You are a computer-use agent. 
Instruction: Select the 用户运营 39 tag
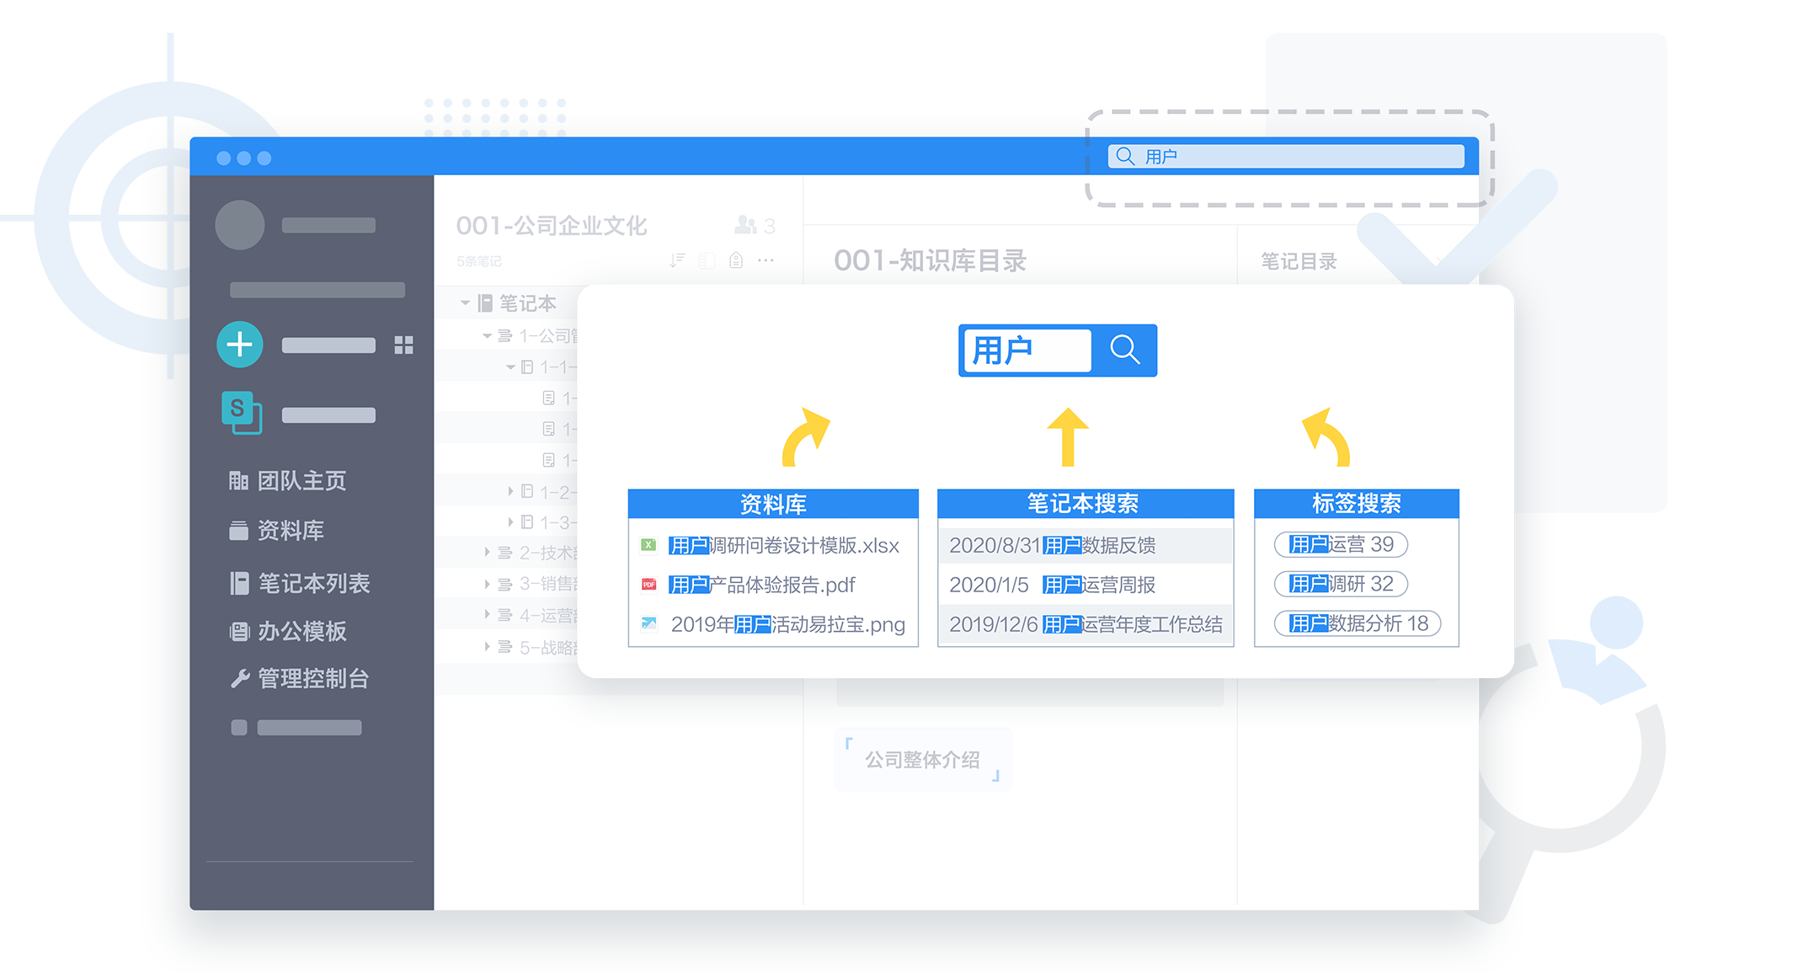1341,544
